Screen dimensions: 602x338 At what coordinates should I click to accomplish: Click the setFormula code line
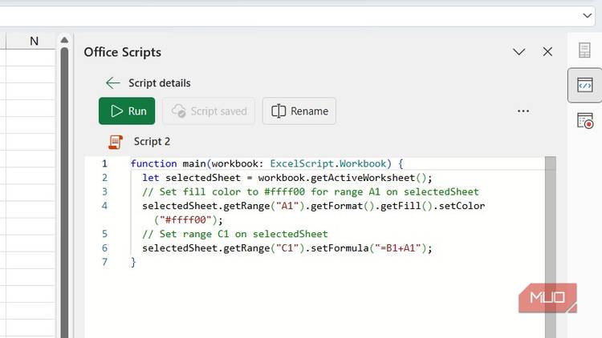click(287, 248)
